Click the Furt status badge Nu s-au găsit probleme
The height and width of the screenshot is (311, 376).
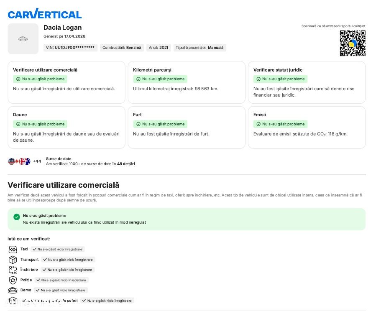pos(160,124)
